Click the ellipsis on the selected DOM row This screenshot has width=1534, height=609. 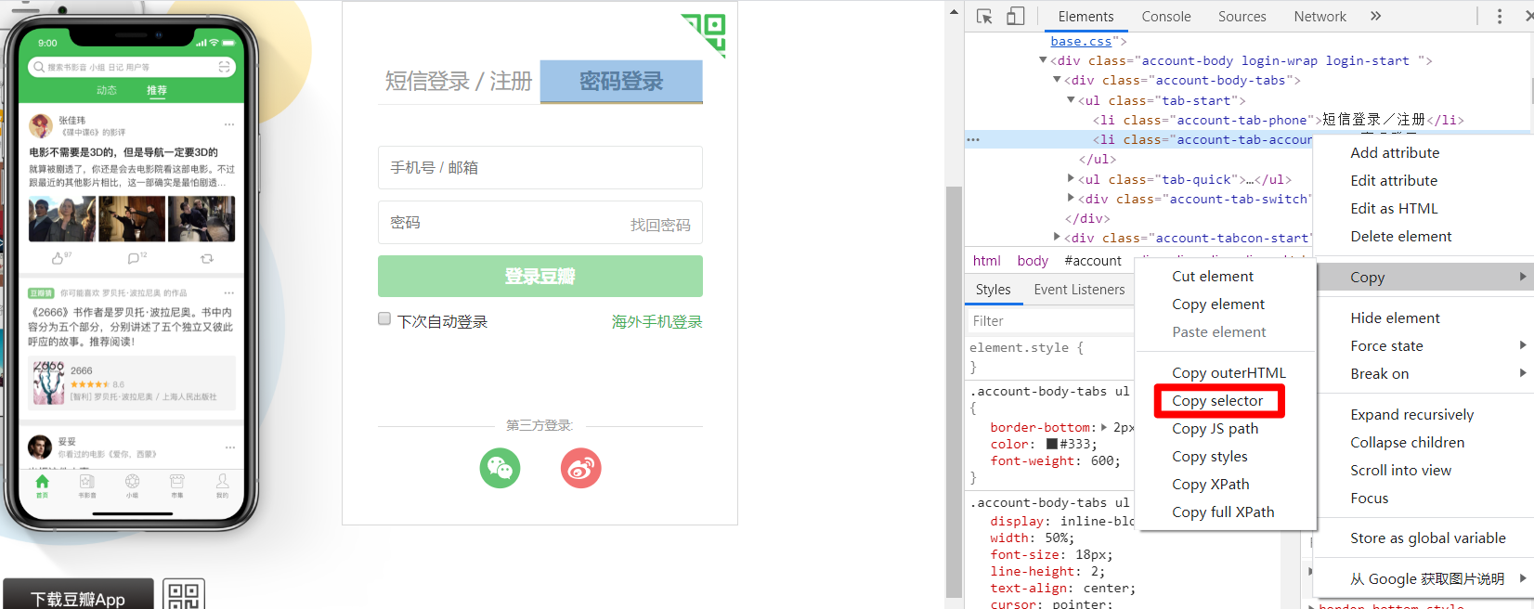pyautogui.click(x=973, y=139)
